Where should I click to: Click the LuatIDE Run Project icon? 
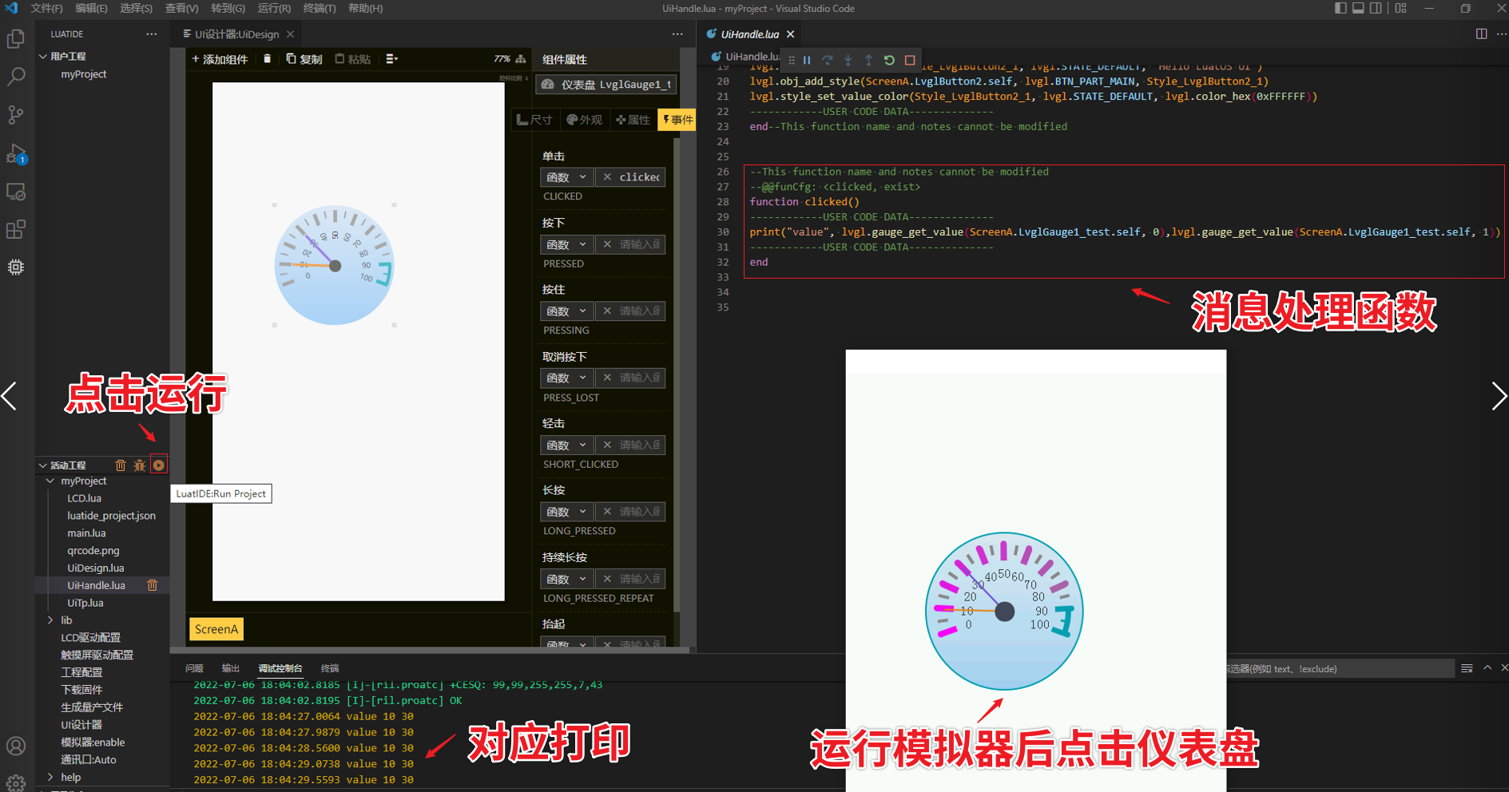[x=159, y=465]
